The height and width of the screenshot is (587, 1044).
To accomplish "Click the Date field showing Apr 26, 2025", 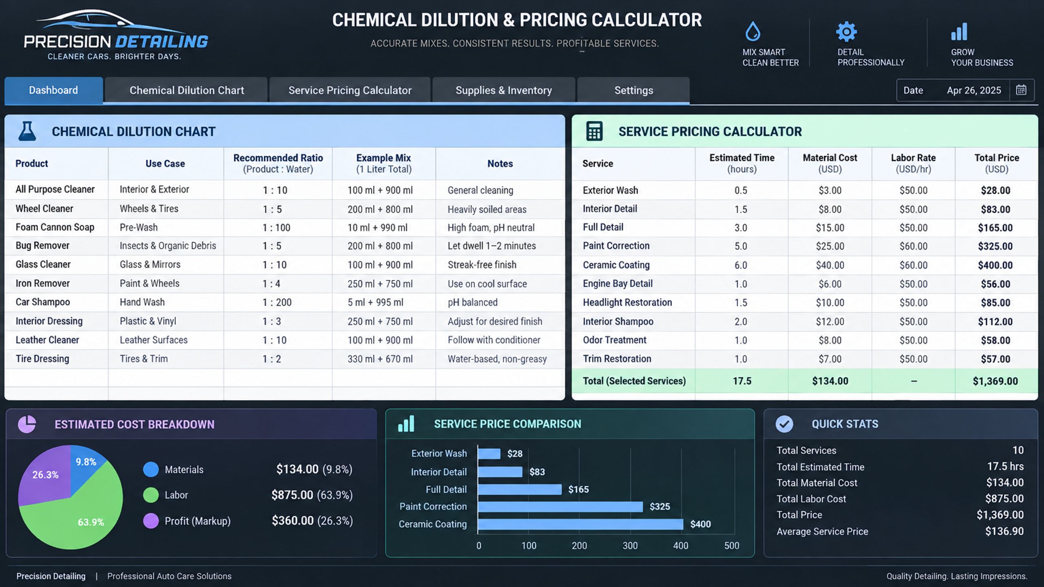I will pos(965,90).
